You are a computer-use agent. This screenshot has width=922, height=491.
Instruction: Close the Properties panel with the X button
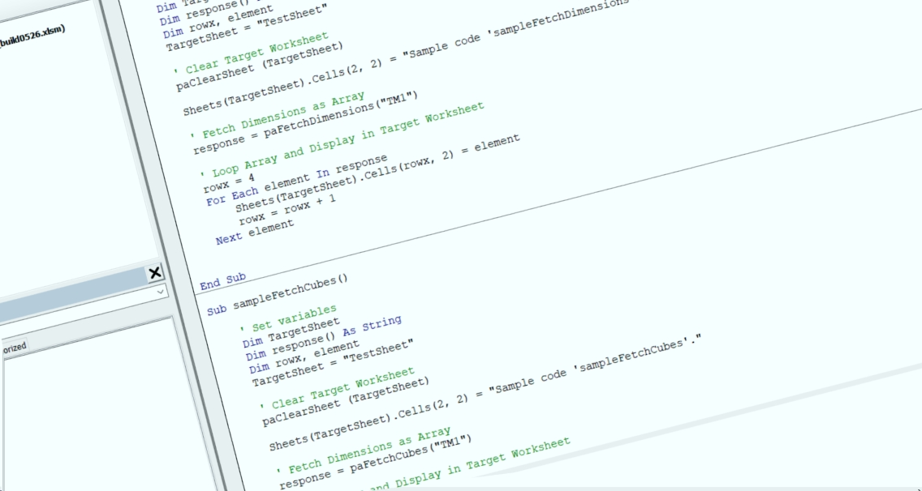(x=155, y=273)
